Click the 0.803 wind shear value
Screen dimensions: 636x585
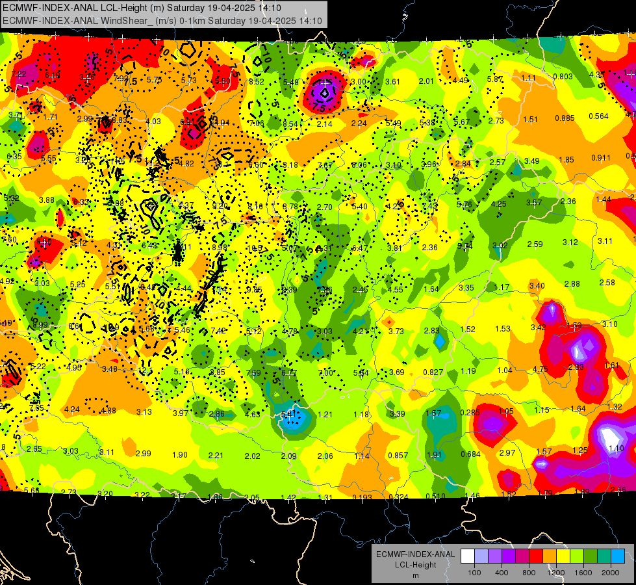(x=563, y=76)
